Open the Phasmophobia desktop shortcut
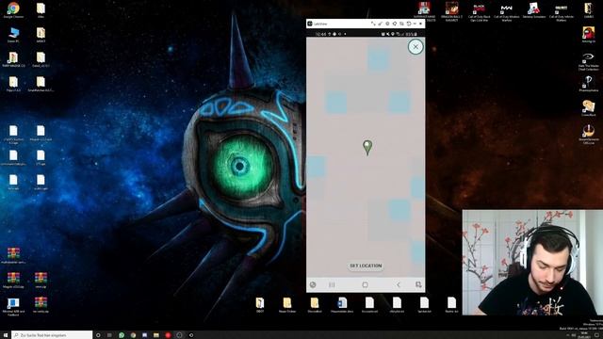This screenshot has width=603, height=339. (588, 84)
